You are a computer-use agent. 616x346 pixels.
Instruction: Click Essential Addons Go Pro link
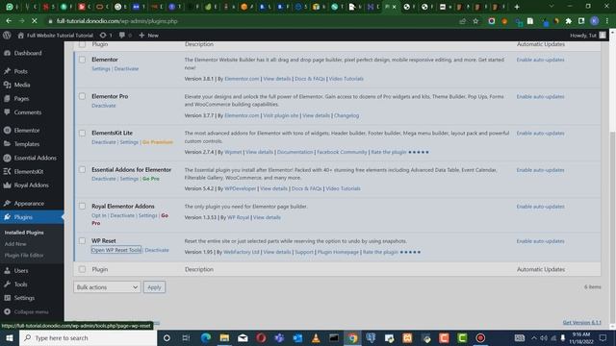(151, 179)
